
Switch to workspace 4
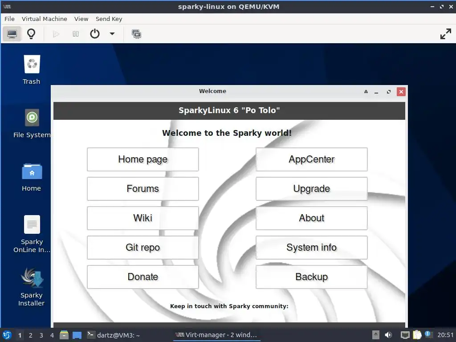coord(52,335)
